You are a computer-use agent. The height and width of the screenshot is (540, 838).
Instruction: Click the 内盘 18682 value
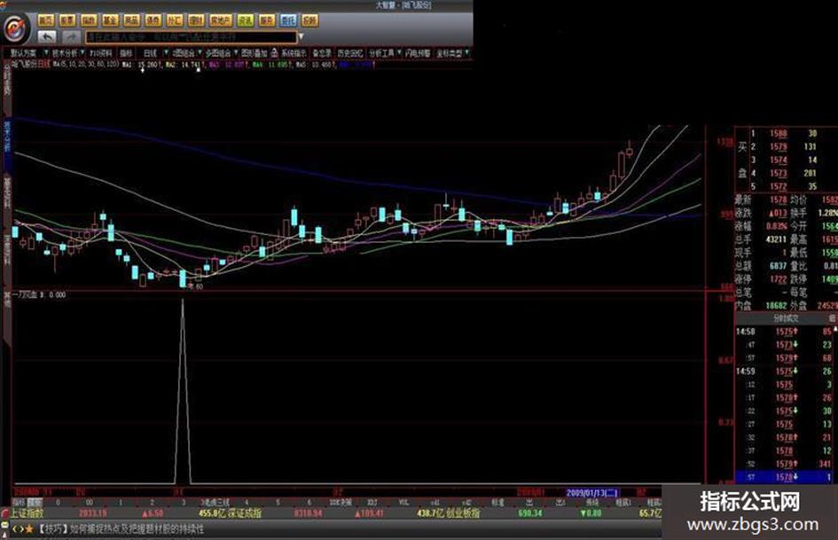776,305
